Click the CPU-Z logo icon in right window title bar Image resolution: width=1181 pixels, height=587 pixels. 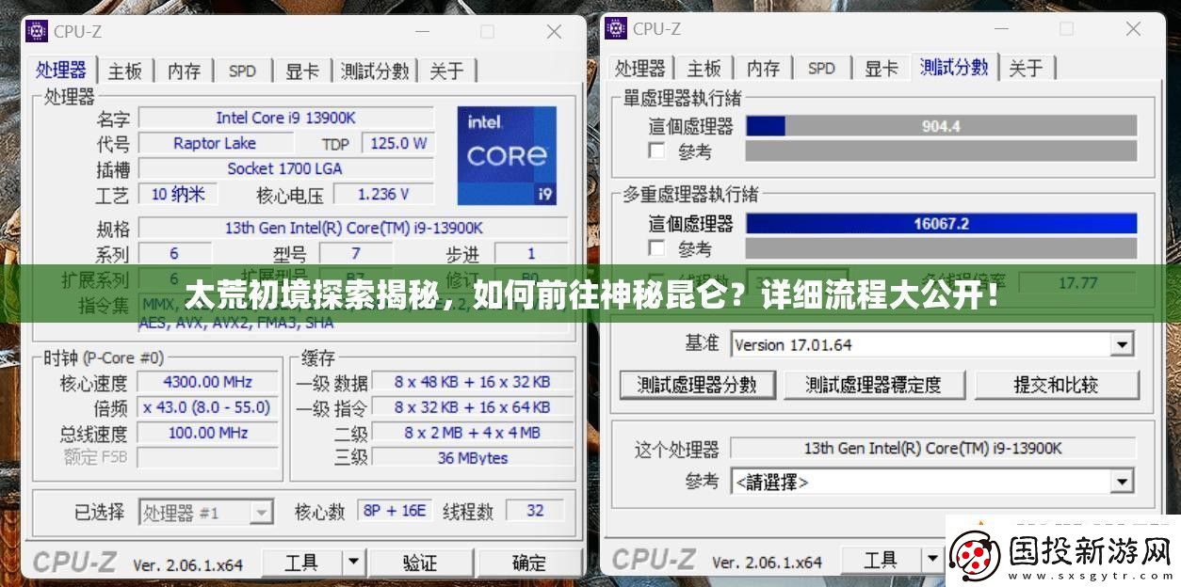[x=616, y=29]
